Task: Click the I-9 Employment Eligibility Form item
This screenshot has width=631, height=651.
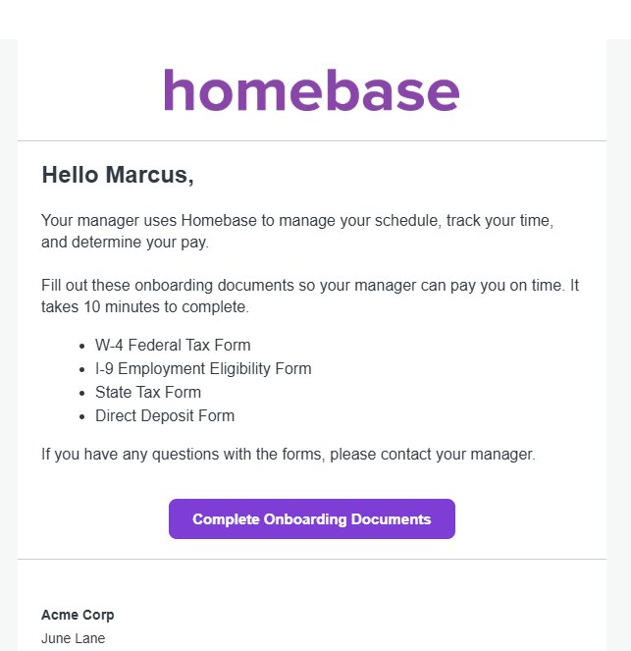Action: (x=203, y=368)
